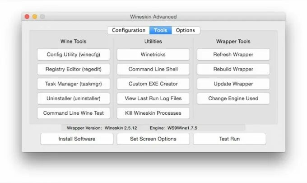Open the Options tab
This screenshot has height=183, width=307.
click(x=186, y=30)
